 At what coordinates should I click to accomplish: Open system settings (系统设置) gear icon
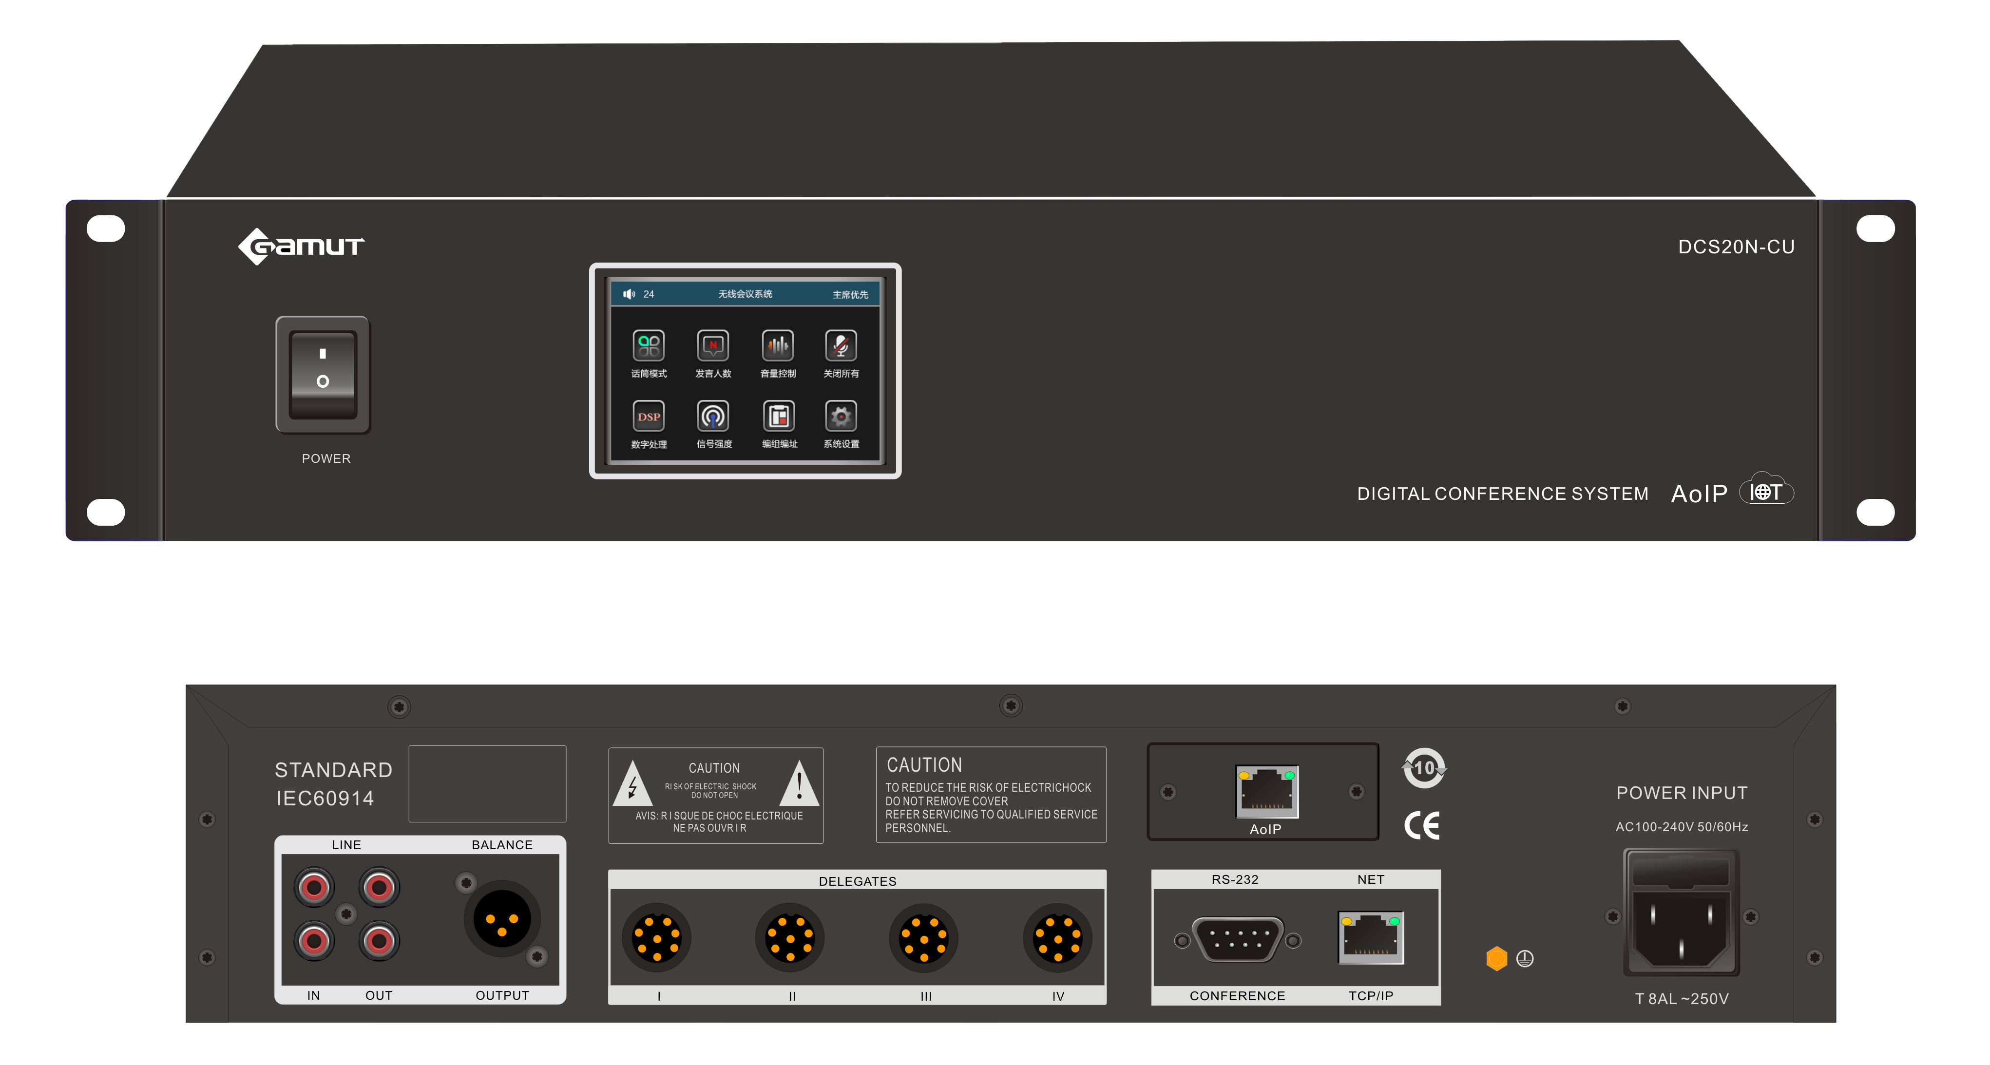(841, 416)
